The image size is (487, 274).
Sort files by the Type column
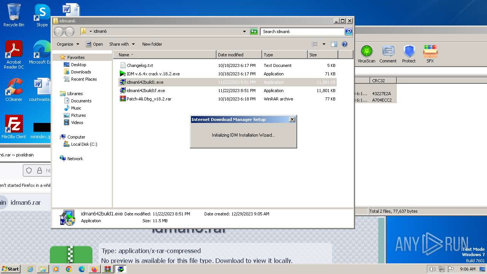point(285,55)
